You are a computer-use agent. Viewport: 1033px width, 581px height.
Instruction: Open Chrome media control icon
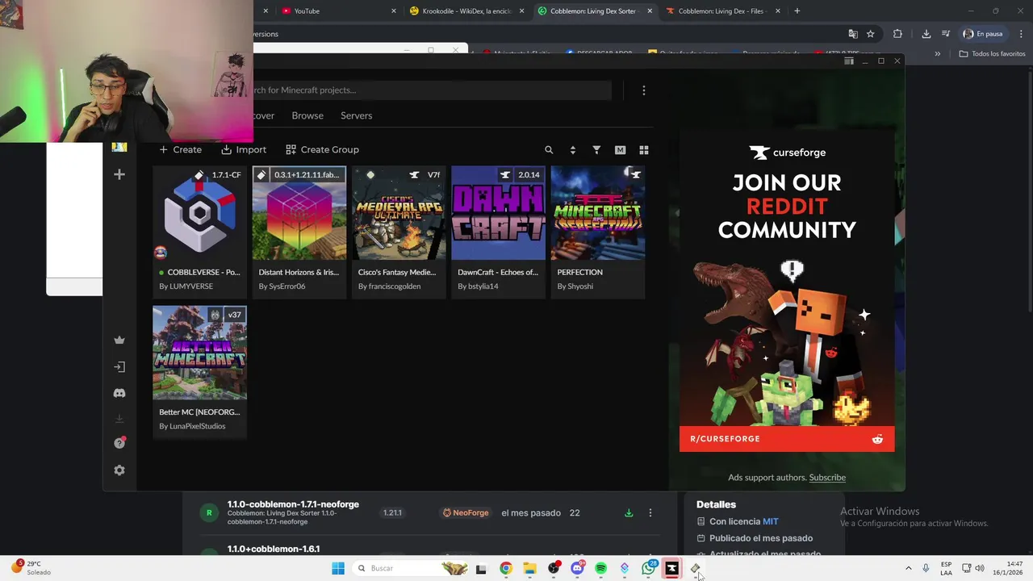click(x=946, y=34)
